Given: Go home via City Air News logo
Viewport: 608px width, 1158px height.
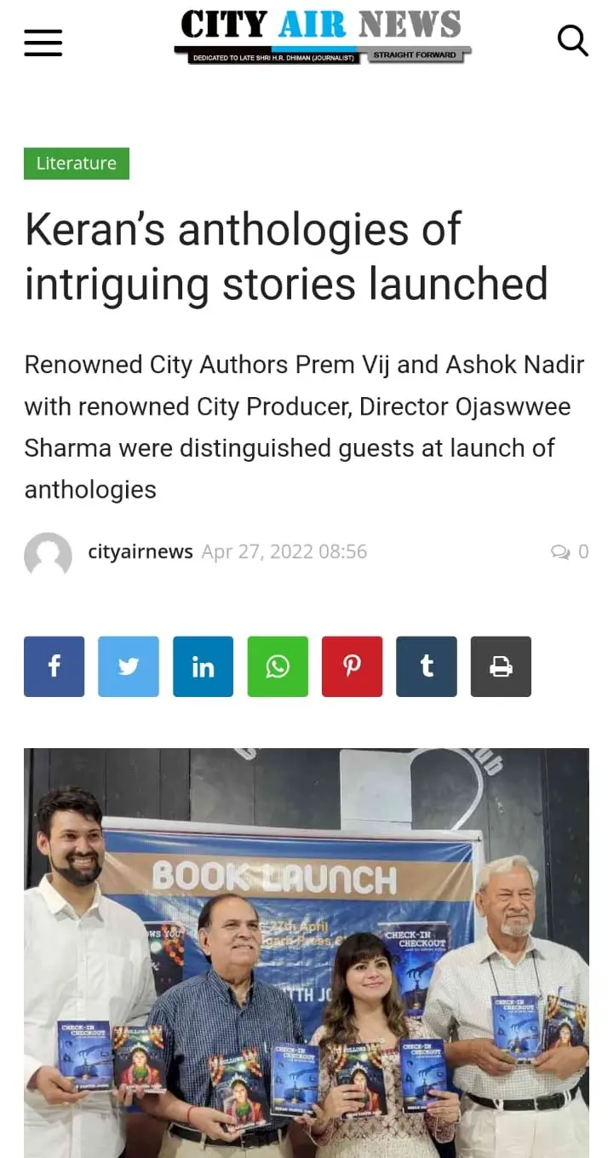Looking at the screenshot, I should [x=322, y=36].
